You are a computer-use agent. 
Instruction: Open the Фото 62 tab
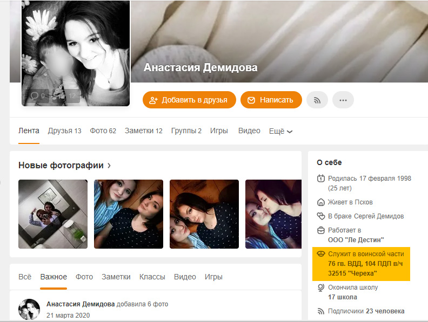pos(103,131)
